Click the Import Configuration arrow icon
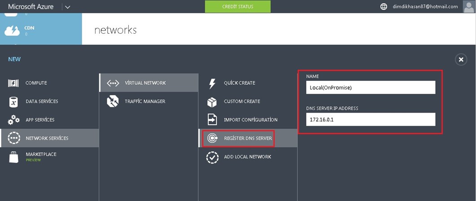Viewport: 476px width, 201px height. [x=212, y=120]
